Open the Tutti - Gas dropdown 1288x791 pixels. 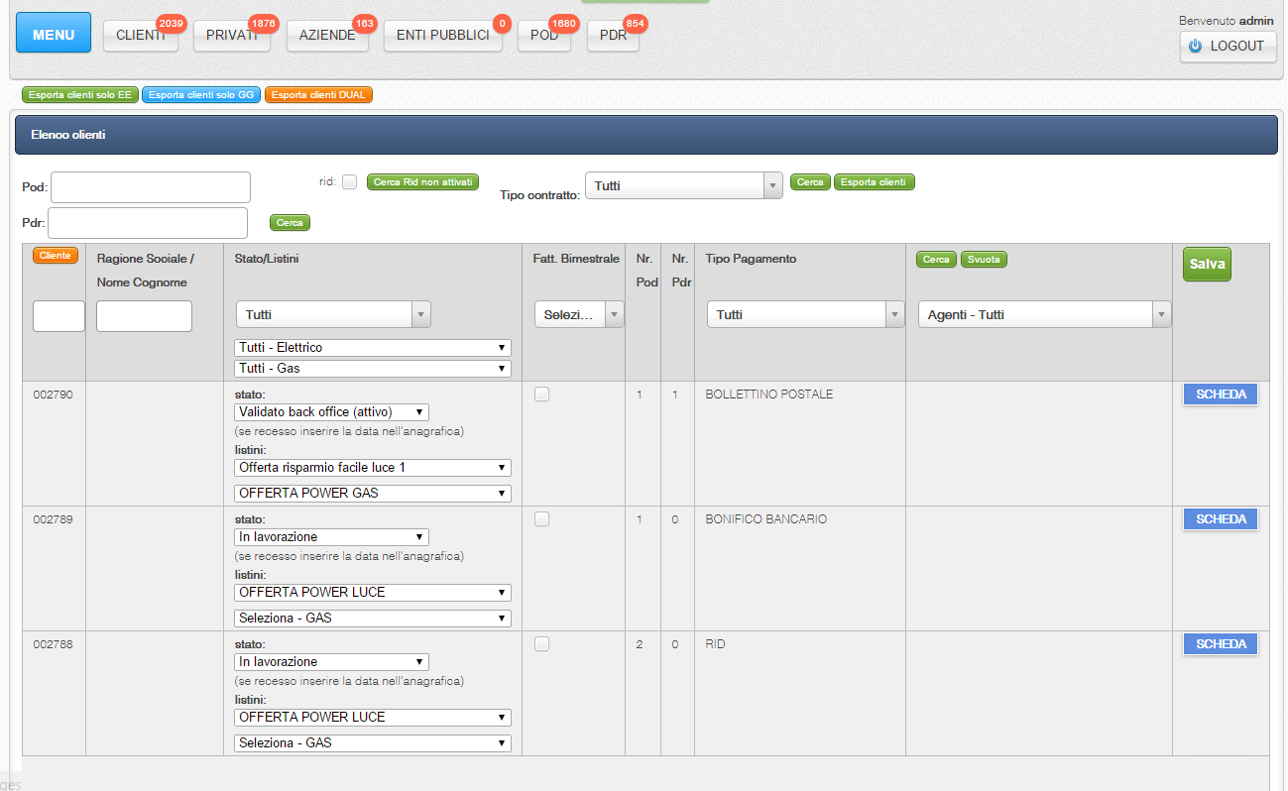coord(373,369)
